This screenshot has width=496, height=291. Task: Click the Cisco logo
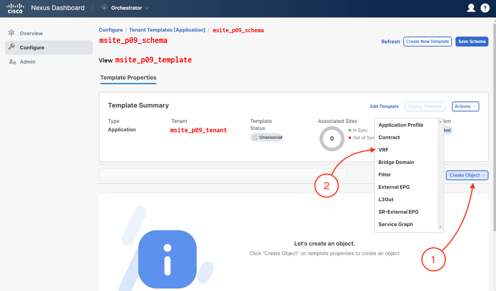click(15, 8)
